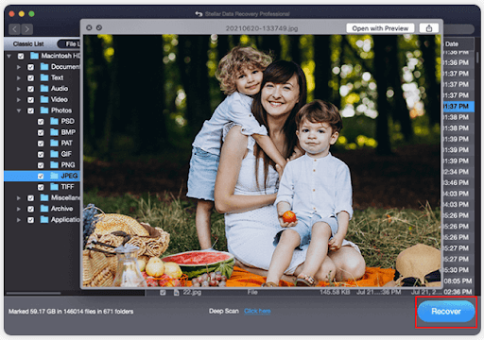The width and height of the screenshot is (484, 340).
Task: Click the second round icon in preview header
Action: point(99,27)
